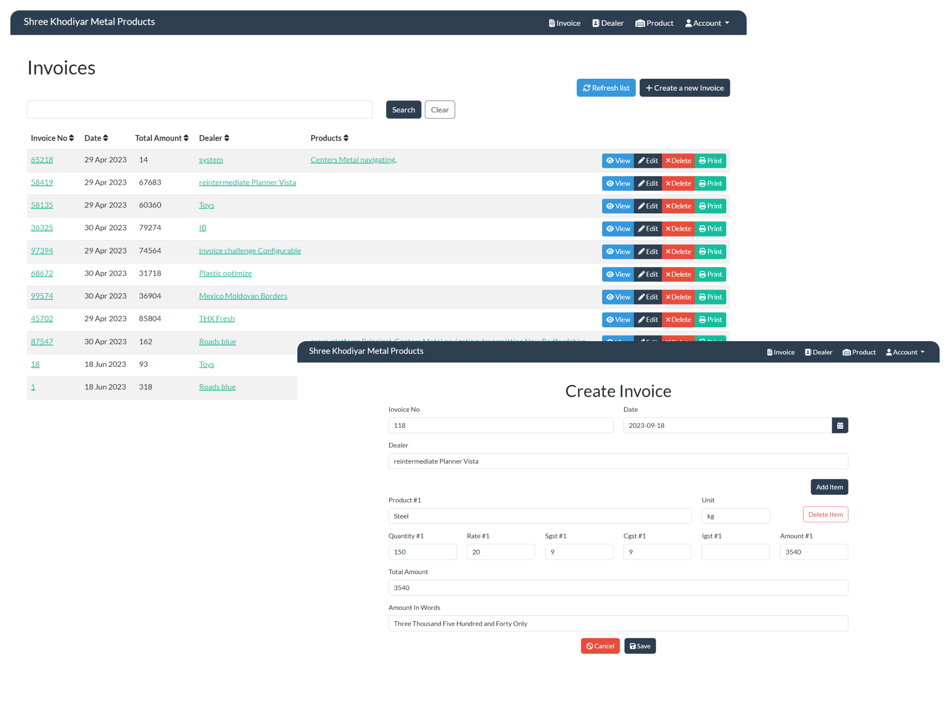
Task: Open Account dropdown in Create Invoice navbar
Action: tap(904, 353)
